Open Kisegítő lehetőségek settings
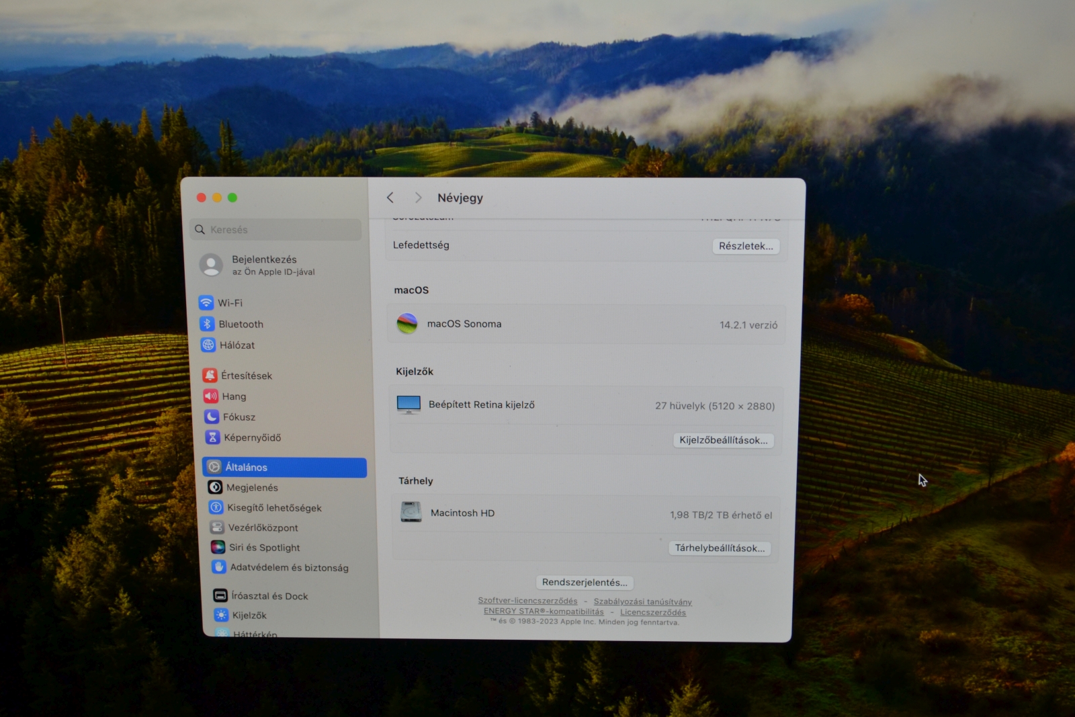Viewport: 1075px width, 717px height. (x=215, y=507)
